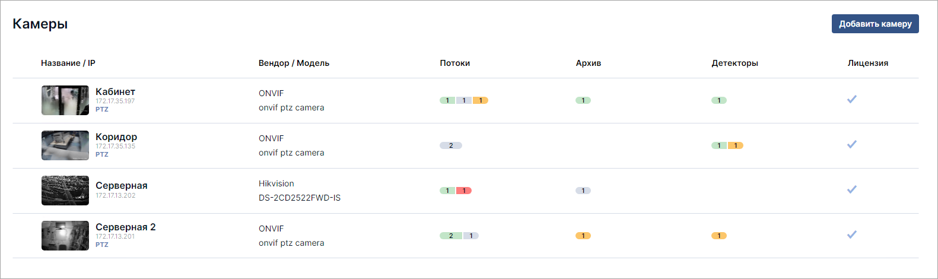
Task: Click the license checkmark for Серверная 2 camera
Action: coord(852,234)
